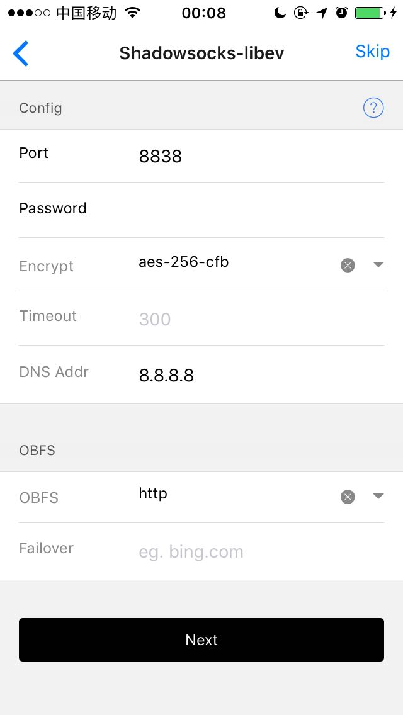Clear the Encrypt field value
This screenshot has width=403, height=715.
click(x=348, y=266)
